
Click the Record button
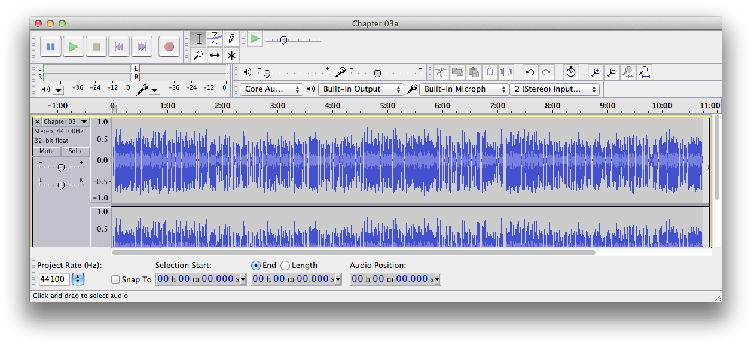(x=169, y=47)
